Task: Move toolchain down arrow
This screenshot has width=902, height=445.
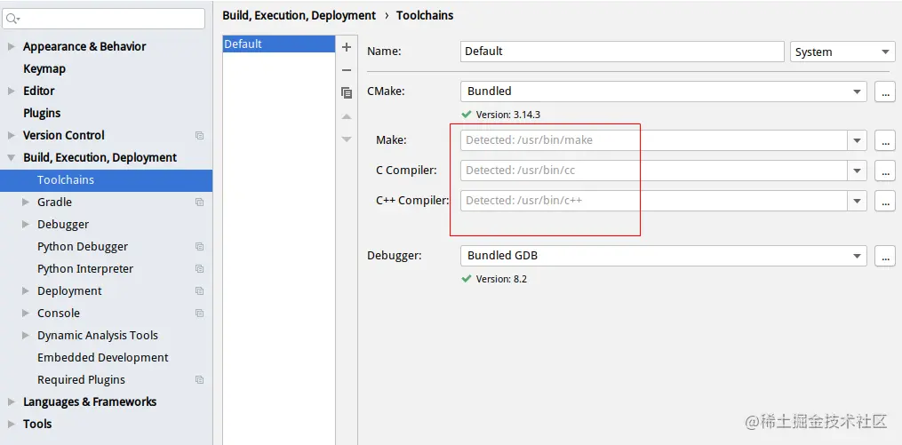Action: tap(347, 139)
